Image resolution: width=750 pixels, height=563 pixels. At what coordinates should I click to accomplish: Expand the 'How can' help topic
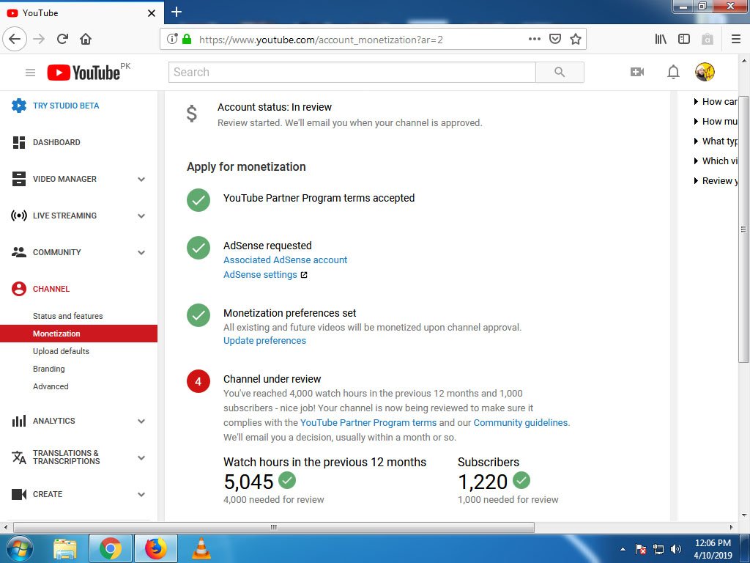(x=716, y=101)
